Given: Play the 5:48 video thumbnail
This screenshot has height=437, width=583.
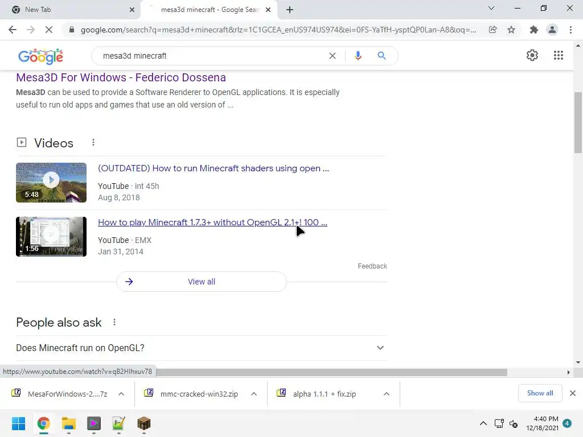Looking at the screenshot, I should point(51,183).
